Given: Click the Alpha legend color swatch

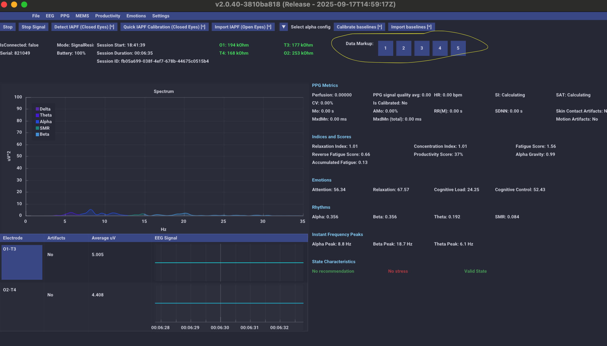Looking at the screenshot, I should 37,122.
